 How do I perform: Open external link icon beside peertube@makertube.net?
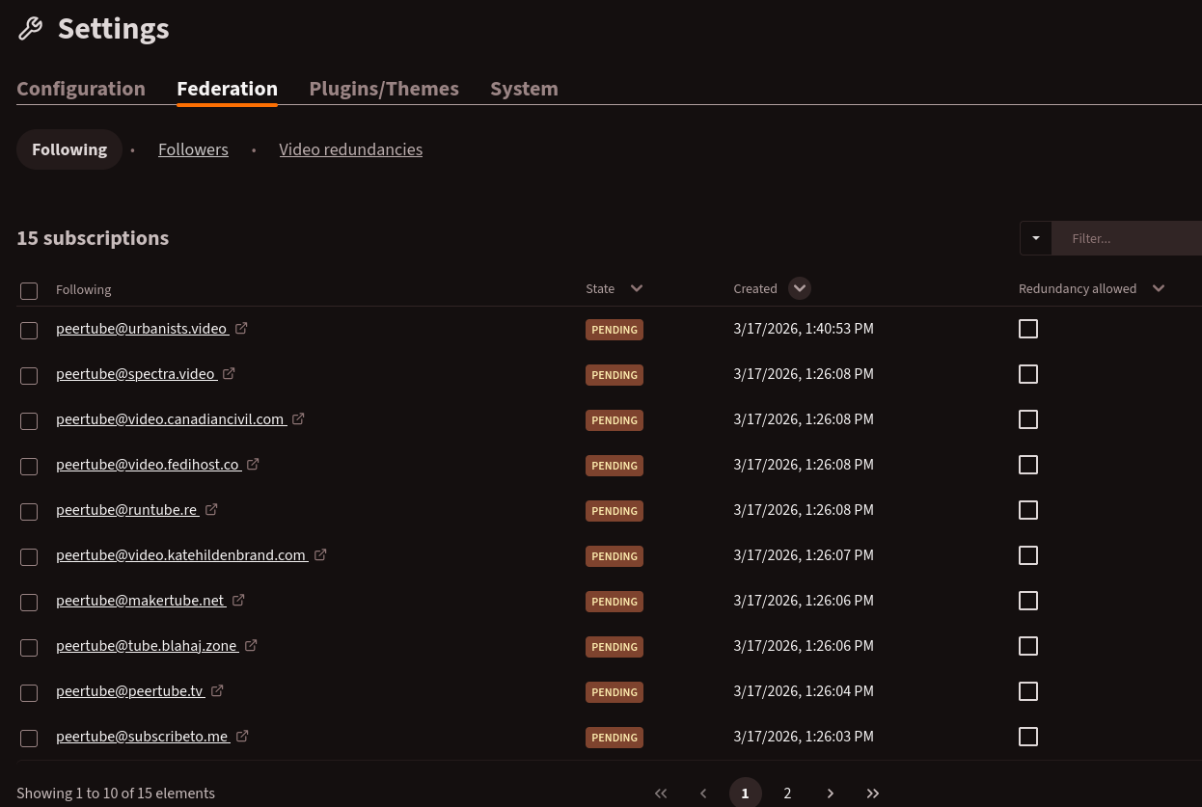pyautogui.click(x=238, y=600)
